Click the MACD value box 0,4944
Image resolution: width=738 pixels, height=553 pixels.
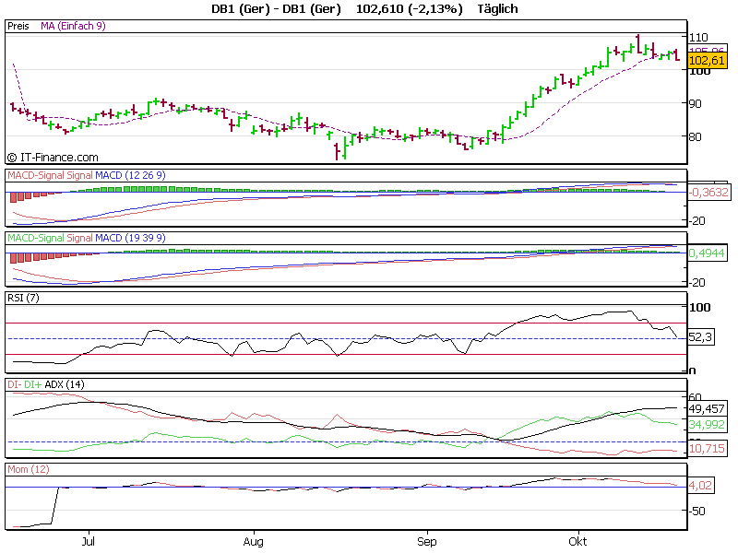tap(707, 253)
